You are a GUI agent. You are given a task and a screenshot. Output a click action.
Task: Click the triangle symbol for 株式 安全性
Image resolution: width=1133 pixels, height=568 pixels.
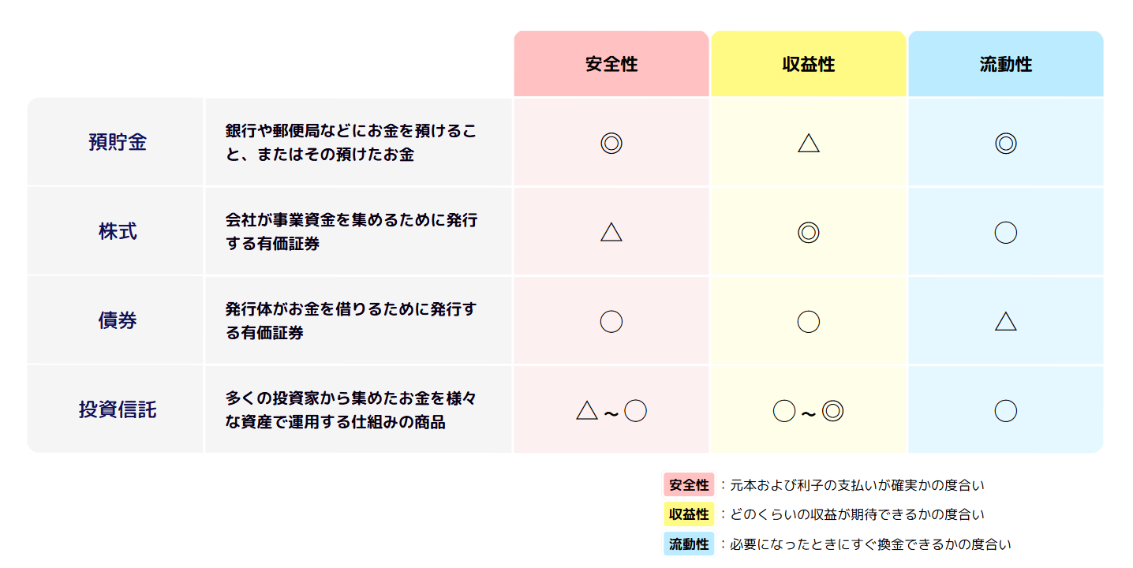click(611, 232)
